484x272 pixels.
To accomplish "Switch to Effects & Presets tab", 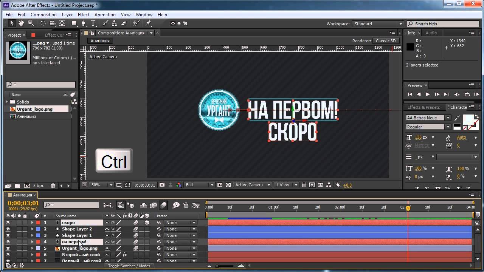I will click(x=423, y=107).
